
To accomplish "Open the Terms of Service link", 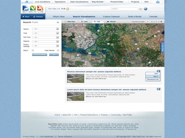I will coord(65,137).
